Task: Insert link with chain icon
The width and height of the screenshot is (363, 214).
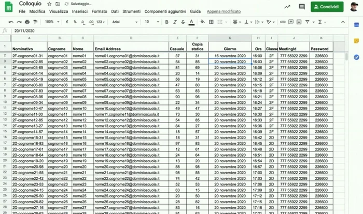Action: point(283,22)
